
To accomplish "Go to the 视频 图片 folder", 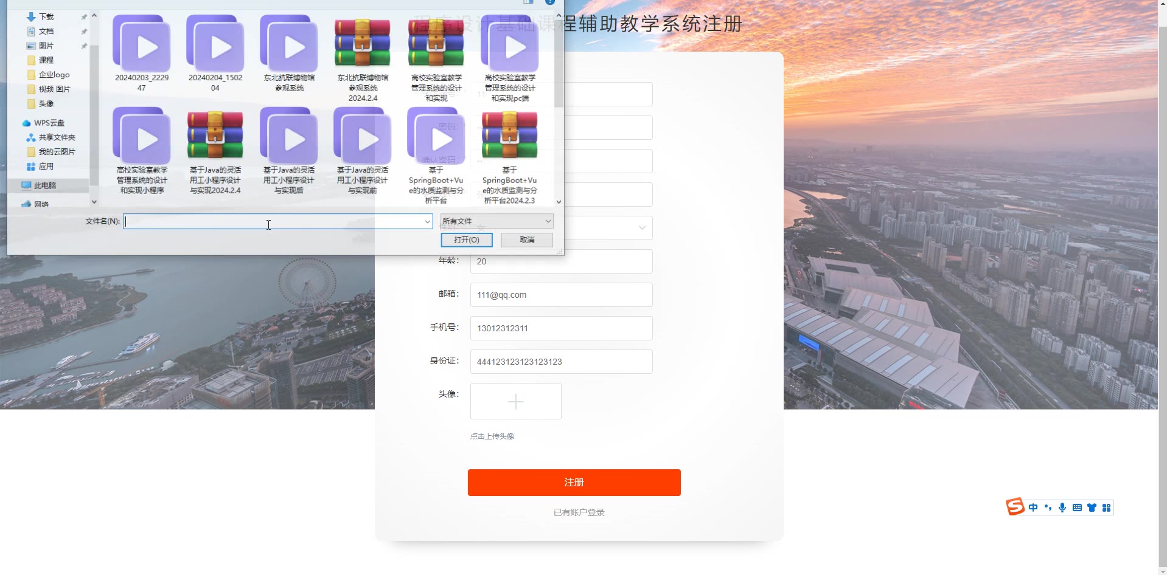I will coord(54,89).
